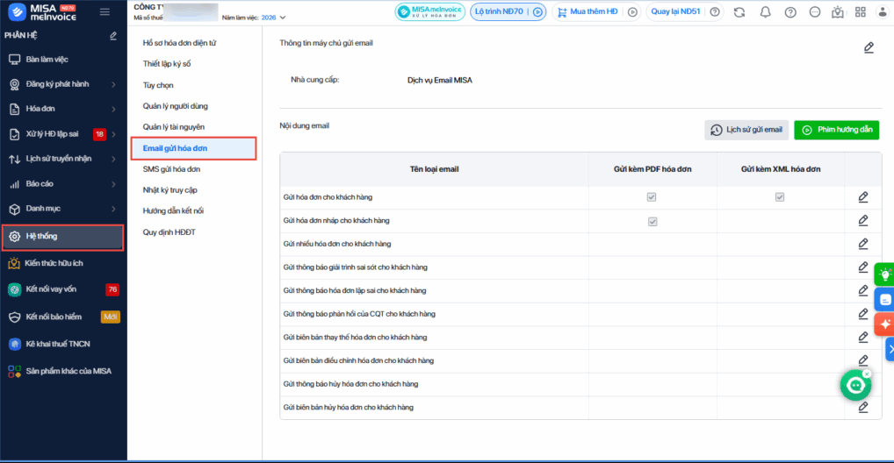Viewport: 894px width, 463px height.
Task: Click the sync refresh icon in top bar
Action: click(739, 12)
